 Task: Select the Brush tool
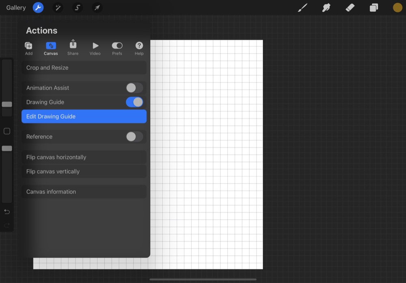coord(302,8)
